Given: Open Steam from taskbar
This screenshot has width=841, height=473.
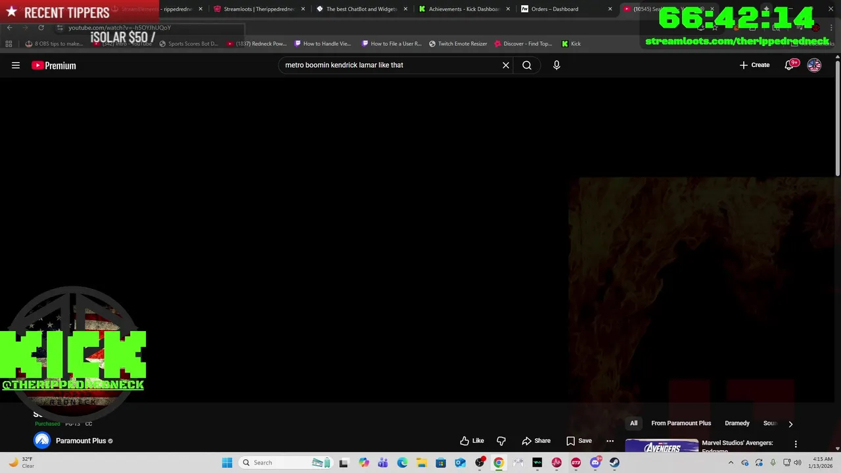Looking at the screenshot, I should pos(614,462).
